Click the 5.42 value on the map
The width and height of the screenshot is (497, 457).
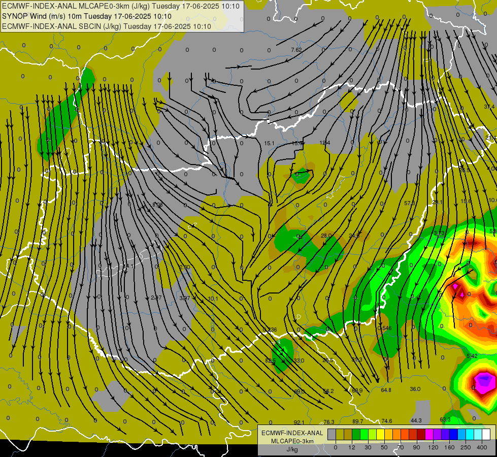click(472, 356)
